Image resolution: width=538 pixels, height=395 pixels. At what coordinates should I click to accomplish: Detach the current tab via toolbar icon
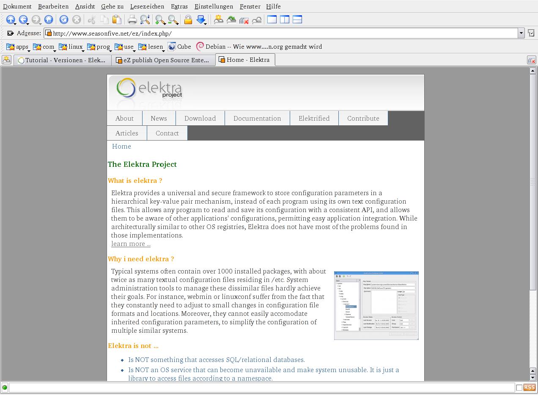click(257, 19)
